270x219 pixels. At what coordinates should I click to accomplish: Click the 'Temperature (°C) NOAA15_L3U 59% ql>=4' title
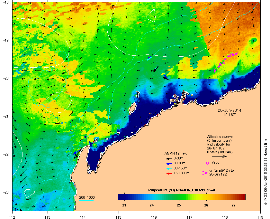coord(181,190)
